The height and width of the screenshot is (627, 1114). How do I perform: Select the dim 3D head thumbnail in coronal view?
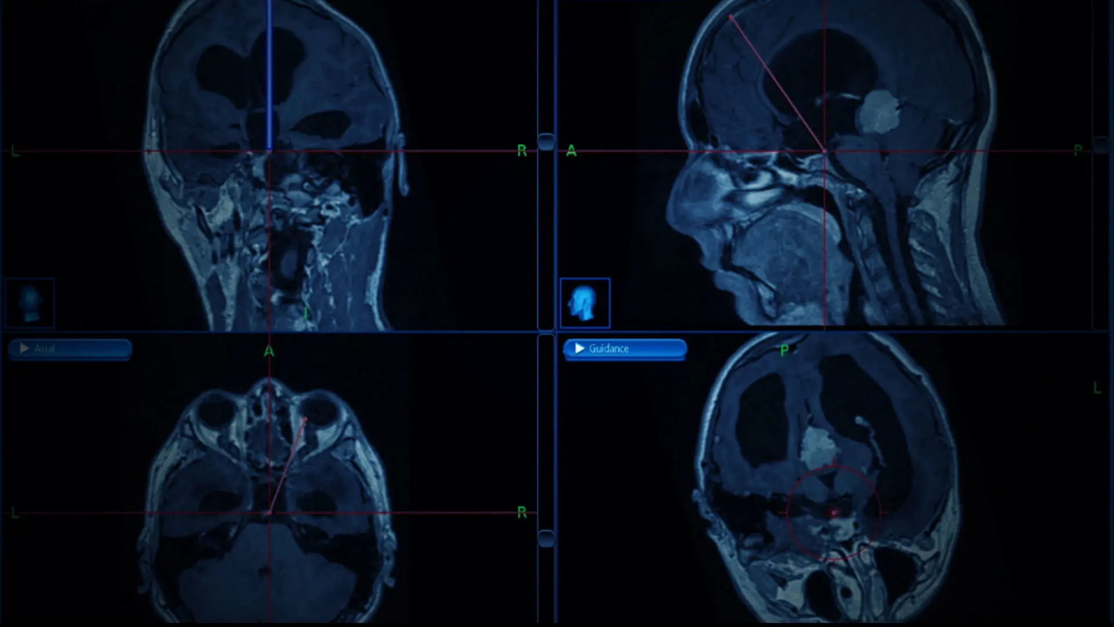click(x=30, y=303)
